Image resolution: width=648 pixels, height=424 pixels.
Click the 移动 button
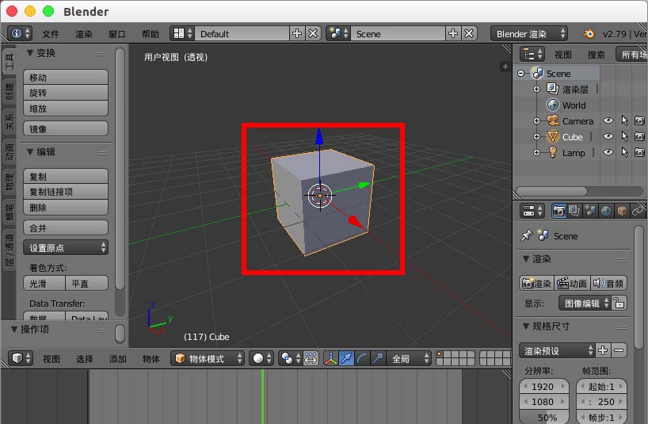[x=66, y=78]
